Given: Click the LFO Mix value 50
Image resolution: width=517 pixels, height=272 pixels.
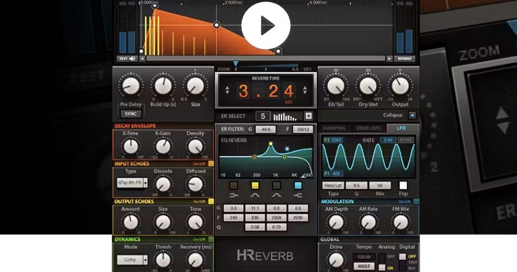Looking at the screenshot, I should tap(380, 186).
